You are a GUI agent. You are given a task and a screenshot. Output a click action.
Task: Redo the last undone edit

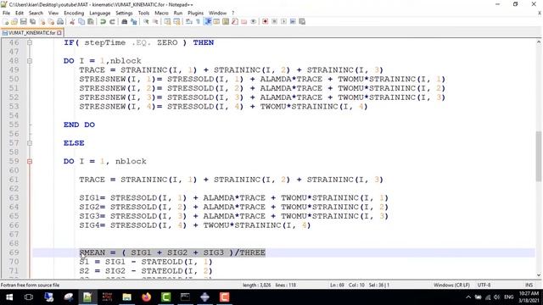tap(112, 21)
